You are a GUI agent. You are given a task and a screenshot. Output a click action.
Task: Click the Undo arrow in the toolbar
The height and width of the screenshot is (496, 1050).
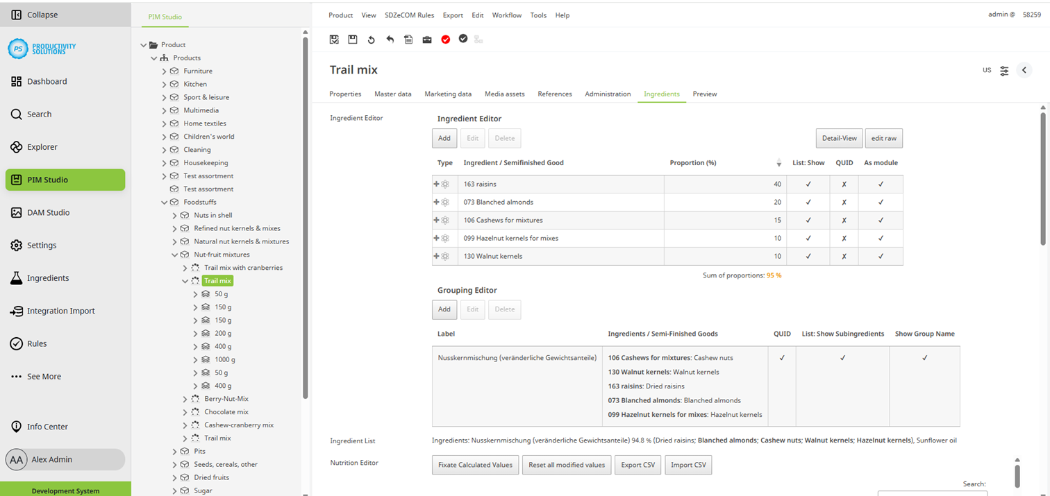pos(390,40)
